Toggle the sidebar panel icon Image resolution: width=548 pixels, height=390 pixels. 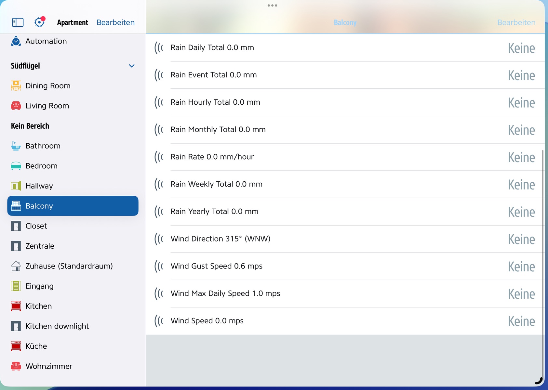pos(18,22)
